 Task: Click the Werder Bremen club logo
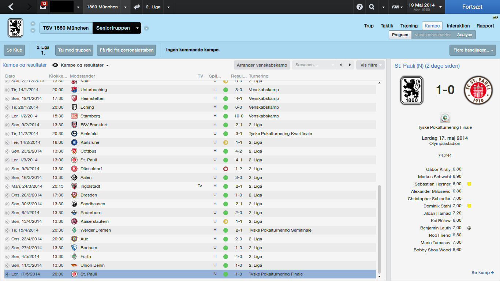pos(74,230)
